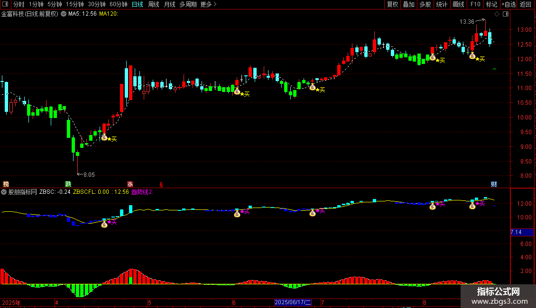The image size is (536, 308).
Task: Click month 7 on the time axis
Action: pos(323,302)
